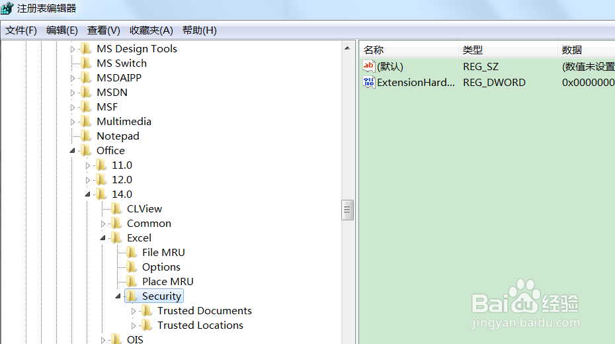Open the 文件(F) menu
Screen dimensions: 615x344
[x=21, y=30]
